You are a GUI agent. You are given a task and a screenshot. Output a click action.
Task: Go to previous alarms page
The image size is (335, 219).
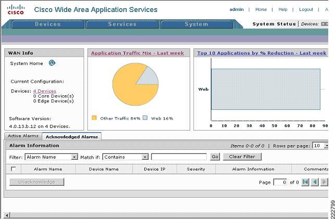click(315, 182)
